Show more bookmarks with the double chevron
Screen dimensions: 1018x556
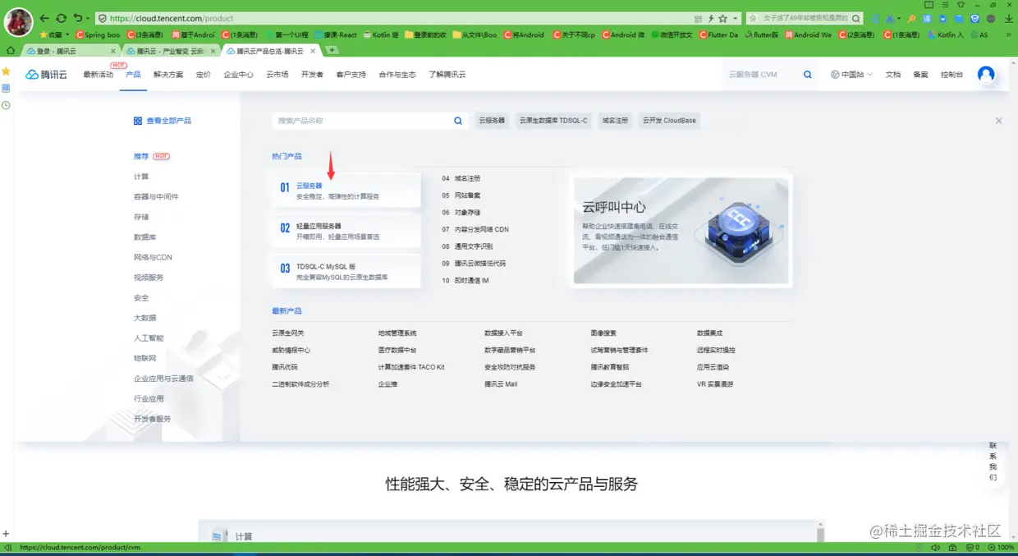tap(1009, 35)
